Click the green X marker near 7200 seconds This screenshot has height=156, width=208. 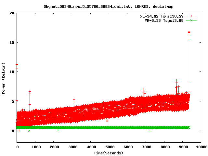pos(150,130)
